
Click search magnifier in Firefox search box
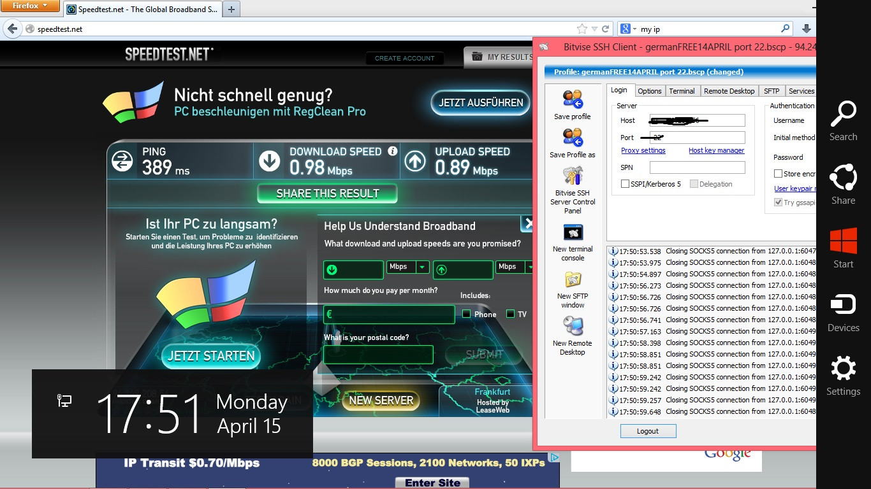point(786,29)
